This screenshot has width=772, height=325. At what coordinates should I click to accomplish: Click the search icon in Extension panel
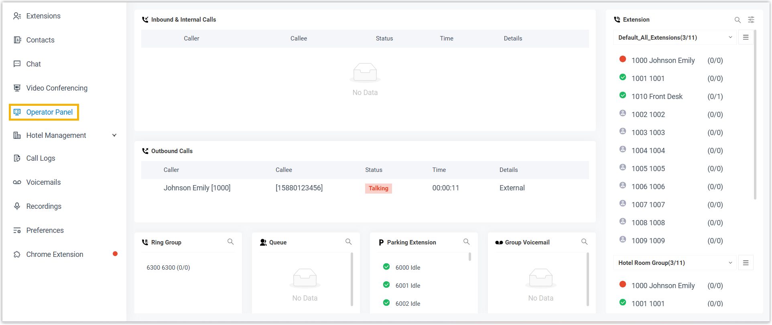[x=737, y=20]
